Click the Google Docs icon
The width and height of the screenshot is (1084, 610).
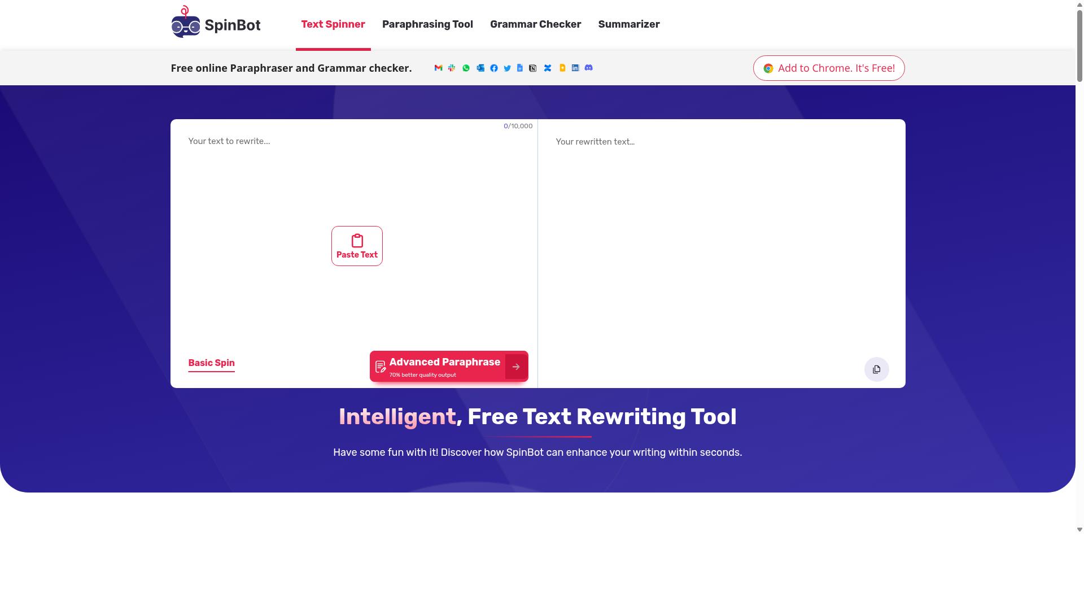[x=520, y=68]
